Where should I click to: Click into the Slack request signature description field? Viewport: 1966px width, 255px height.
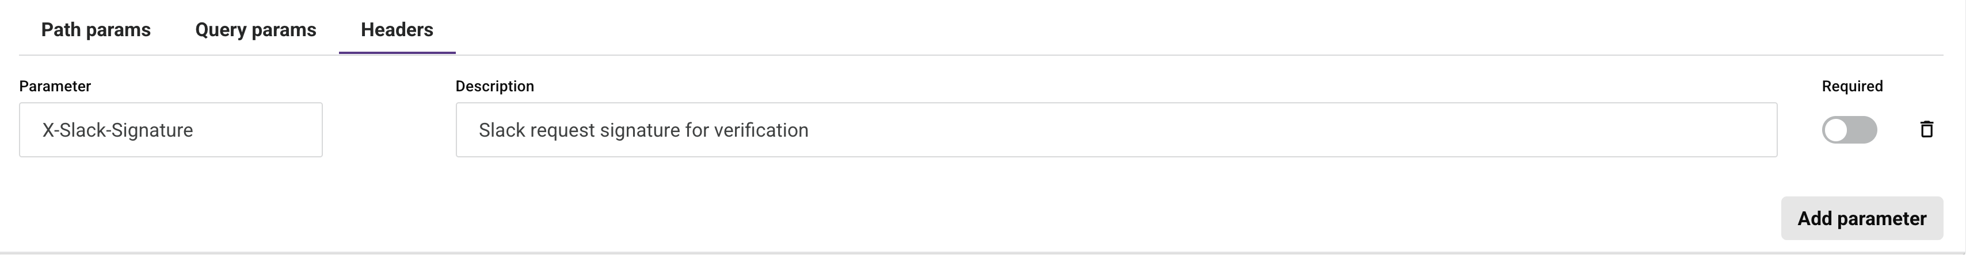tap(1116, 130)
